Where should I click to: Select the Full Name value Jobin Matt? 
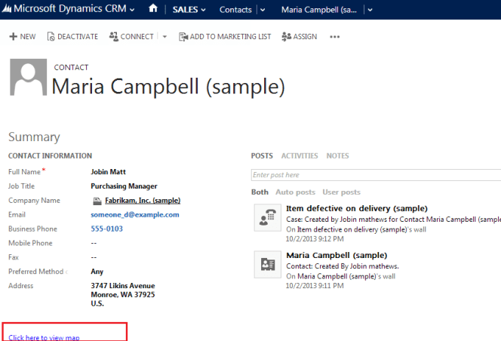tap(109, 171)
